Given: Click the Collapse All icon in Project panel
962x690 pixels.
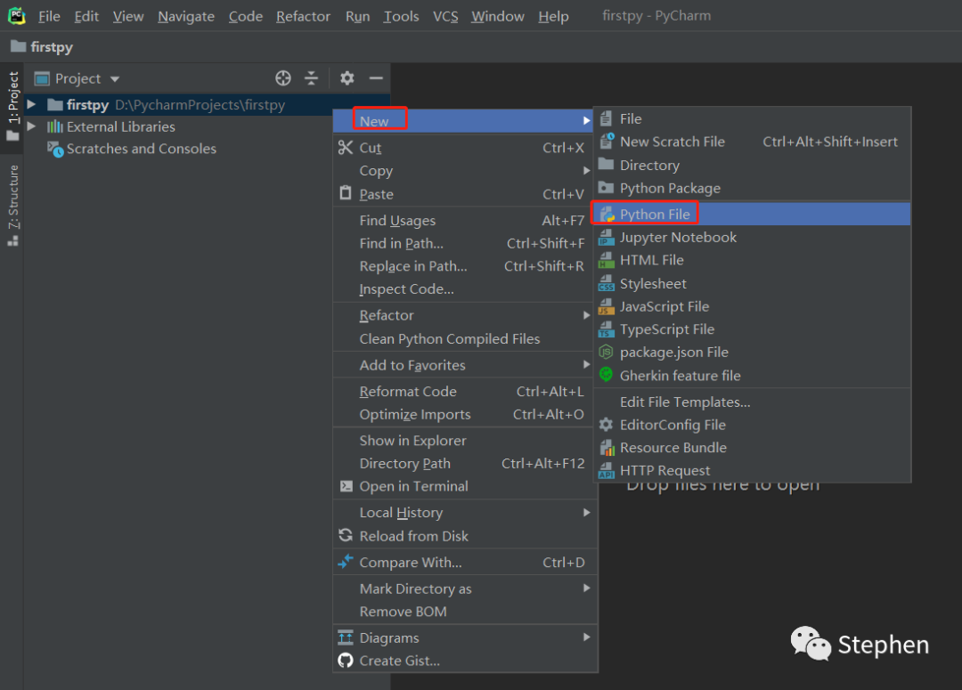Looking at the screenshot, I should [x=312, y=77].
